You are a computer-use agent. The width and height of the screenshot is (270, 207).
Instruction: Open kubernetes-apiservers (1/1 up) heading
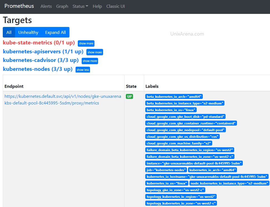[43, 51]
